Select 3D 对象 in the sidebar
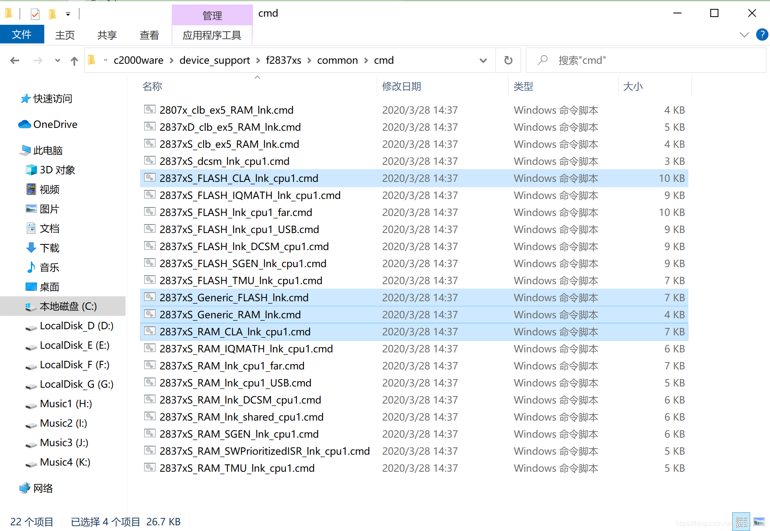The width and height of the screenshot is (770, 531). [x=58, y=170]
